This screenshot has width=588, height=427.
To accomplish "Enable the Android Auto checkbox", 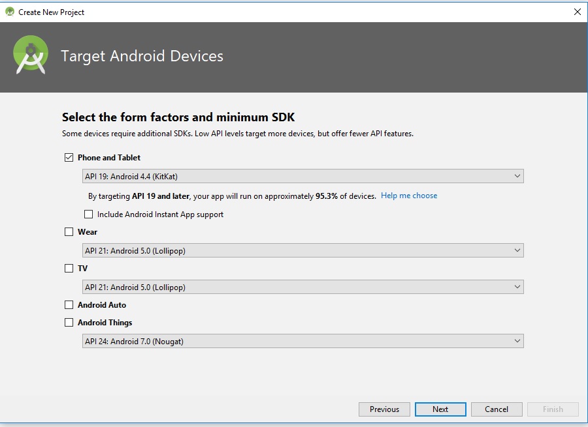I will (x=69, y=304).
